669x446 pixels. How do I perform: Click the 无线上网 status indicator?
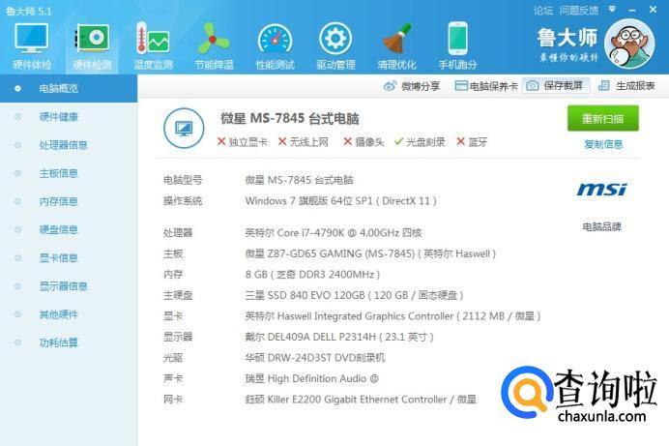coord(304,141)
